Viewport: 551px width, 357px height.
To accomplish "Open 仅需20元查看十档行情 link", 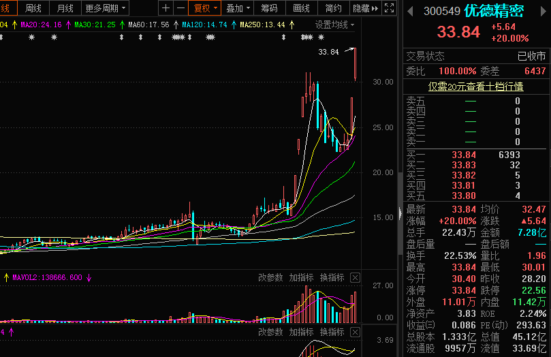I will pos(476,87).
